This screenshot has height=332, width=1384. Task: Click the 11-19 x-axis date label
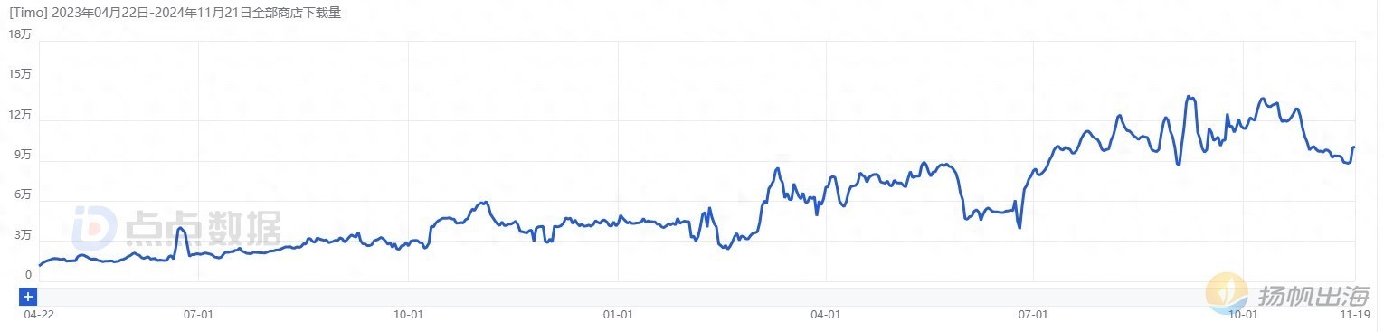point(1353,315)
